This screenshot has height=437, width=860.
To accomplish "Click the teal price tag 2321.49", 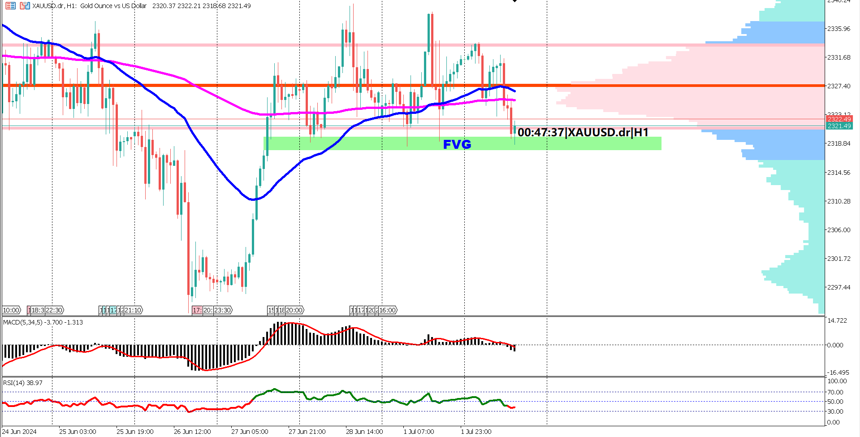I will pyautogui.click(x=840, y=126).
